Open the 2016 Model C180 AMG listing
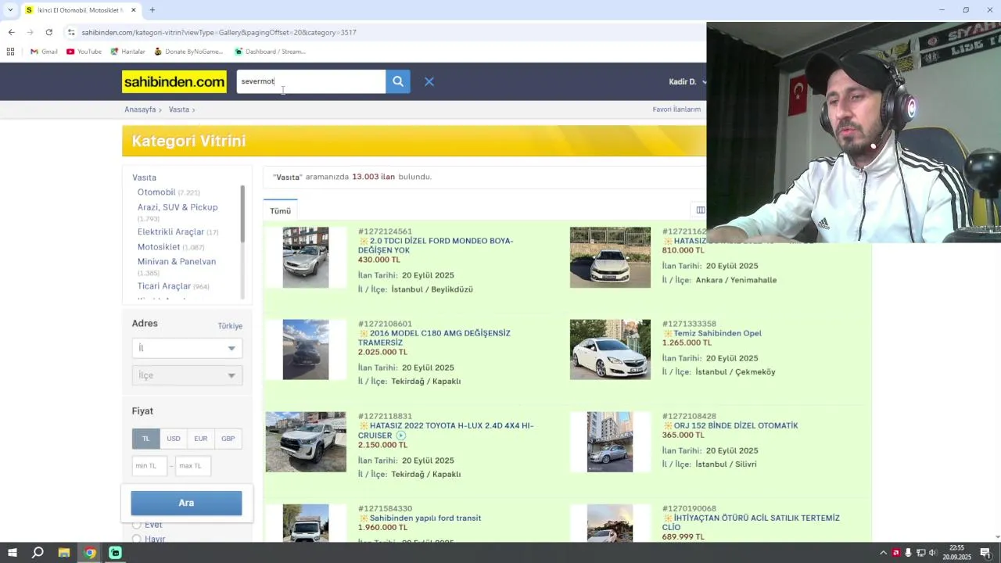Screen dimensions: 1001x563 [434, 338]
